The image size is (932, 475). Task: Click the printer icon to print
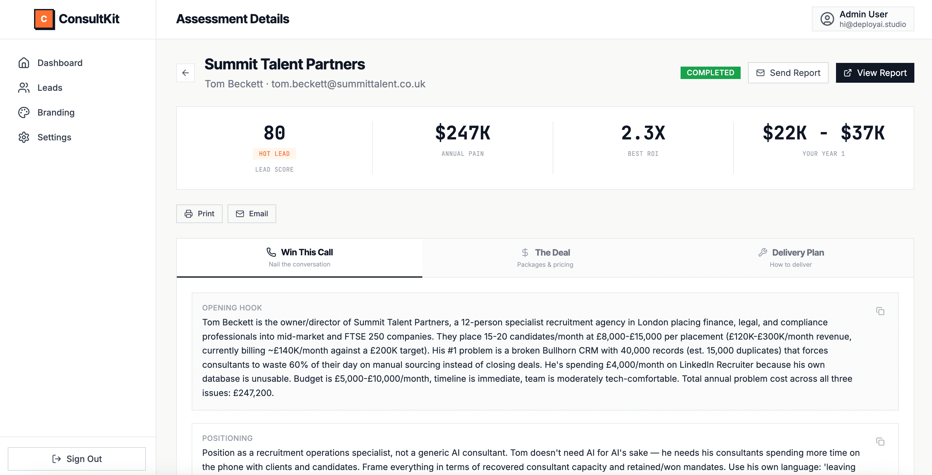point(188,213)
